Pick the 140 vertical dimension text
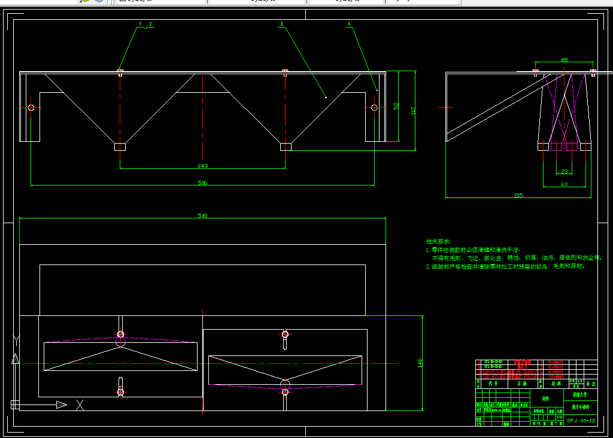The width and height of the screenshot is (613, 438). [420, 363]
